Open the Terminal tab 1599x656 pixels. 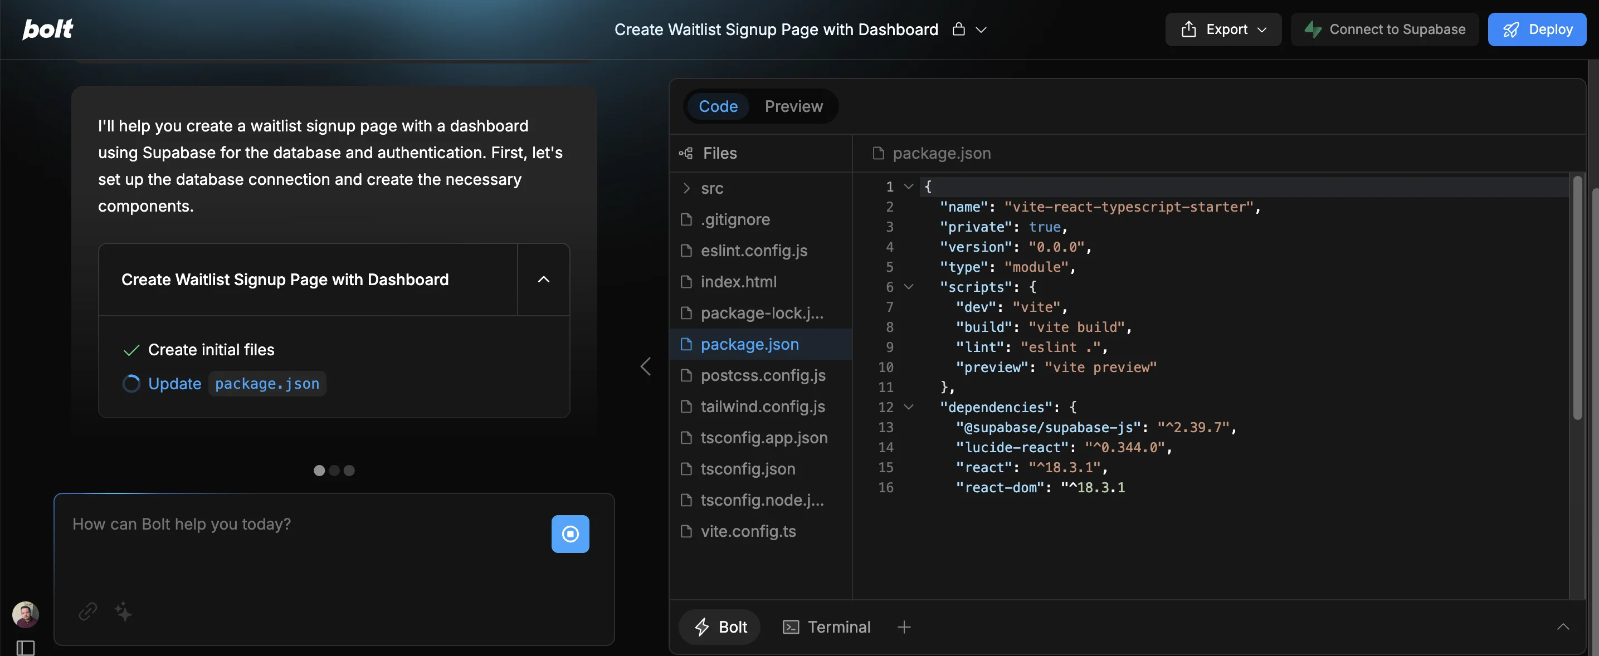(826, 627)
